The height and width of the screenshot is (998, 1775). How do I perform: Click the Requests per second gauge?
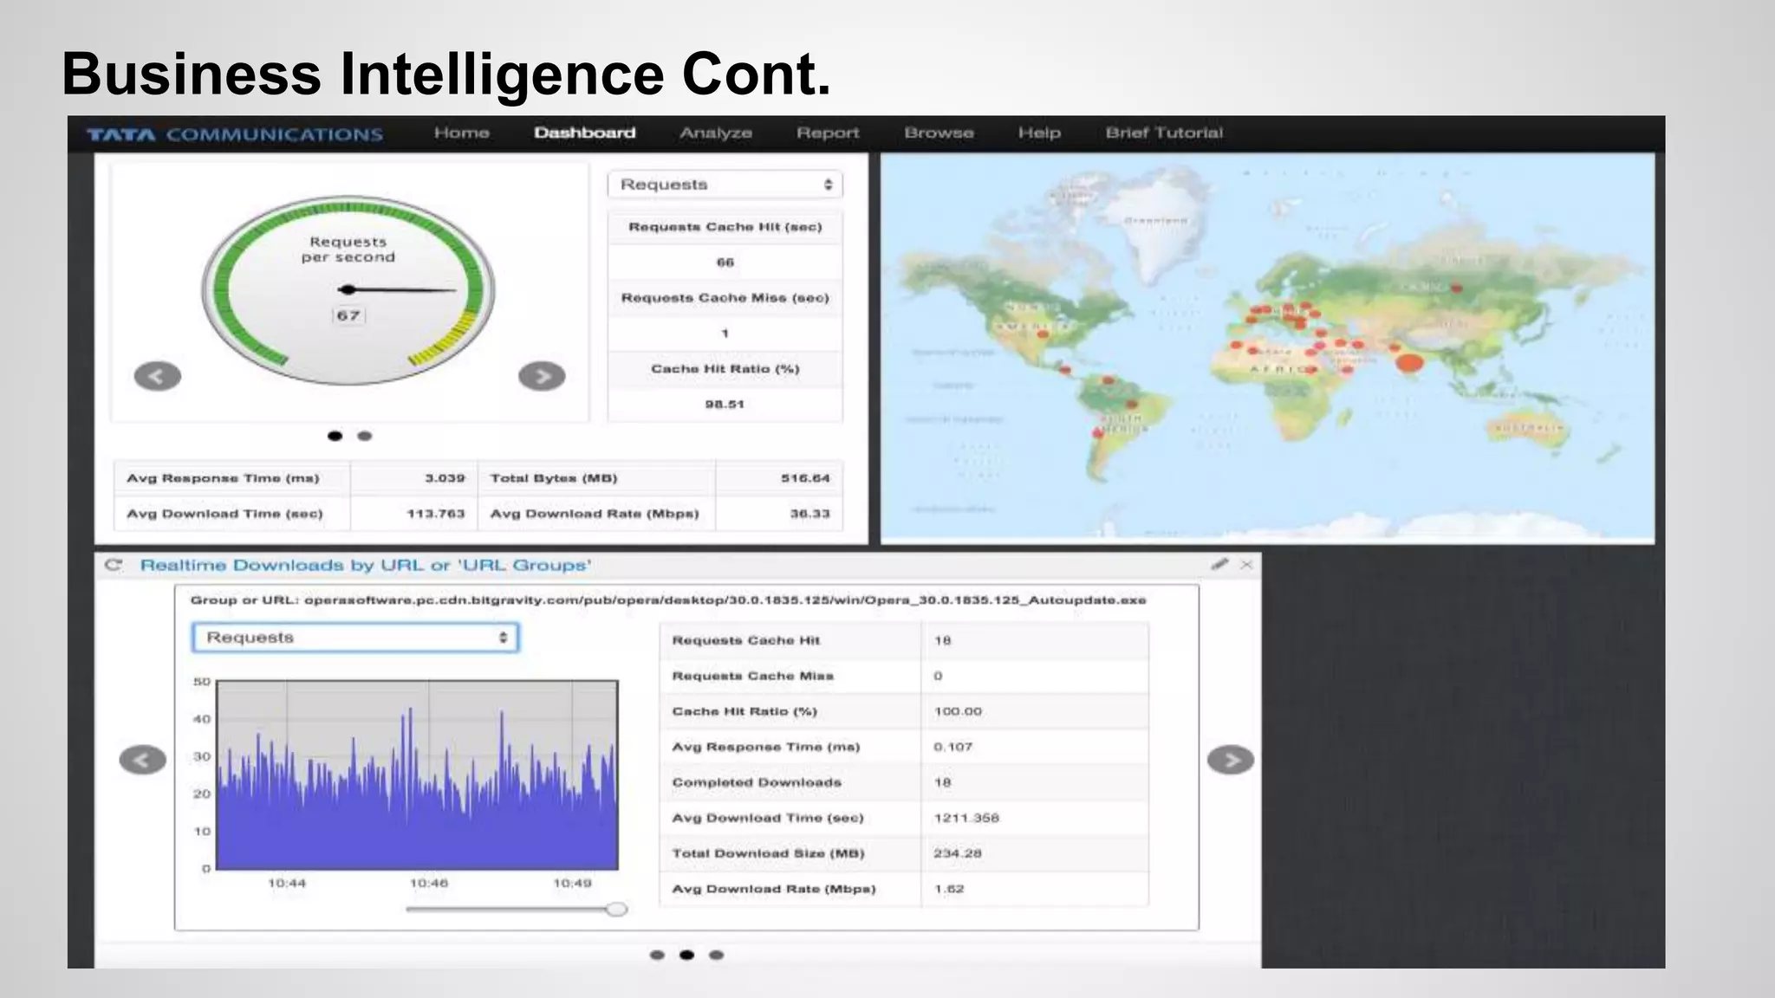[x=348, y=290]
